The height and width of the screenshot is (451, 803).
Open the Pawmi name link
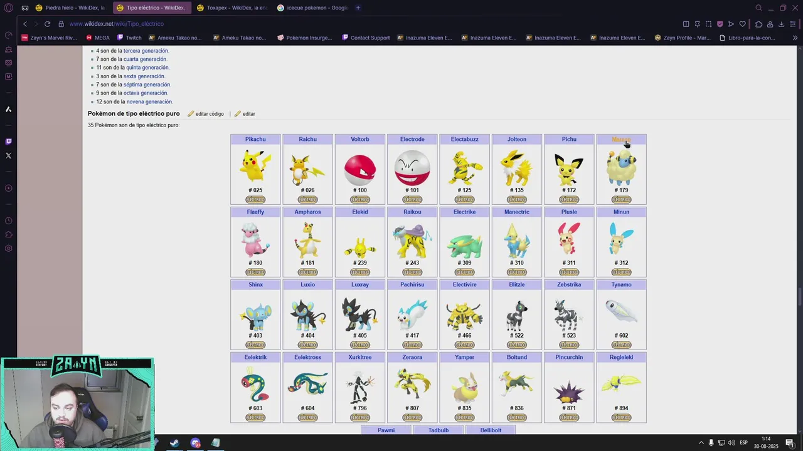coord(386,430)
